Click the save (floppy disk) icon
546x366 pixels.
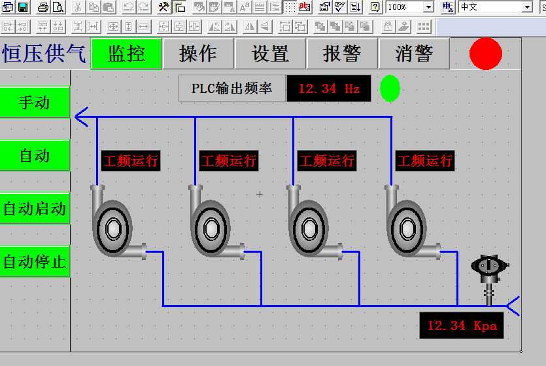[23, 7]
